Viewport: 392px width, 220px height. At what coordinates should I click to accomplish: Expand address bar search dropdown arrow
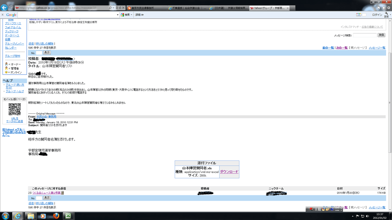[x=113, y=8]
